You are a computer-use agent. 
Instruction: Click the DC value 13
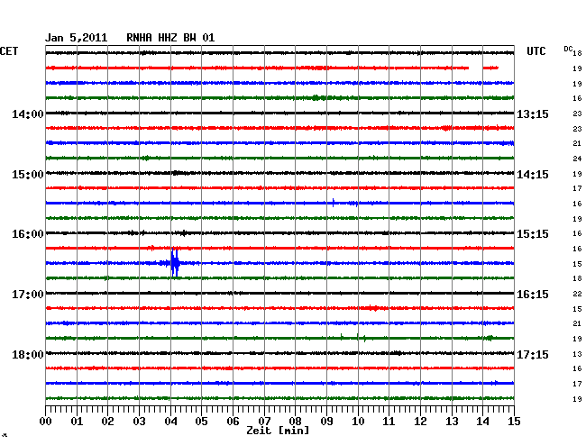tap(576, 354)
